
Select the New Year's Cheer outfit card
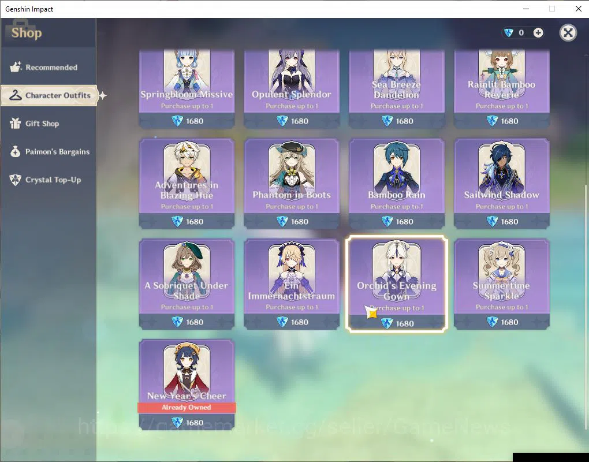pos(187,385)
